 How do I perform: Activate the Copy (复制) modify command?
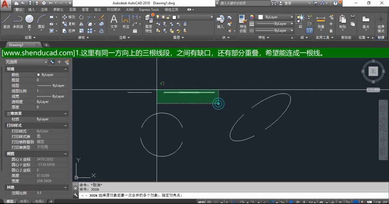69,24
